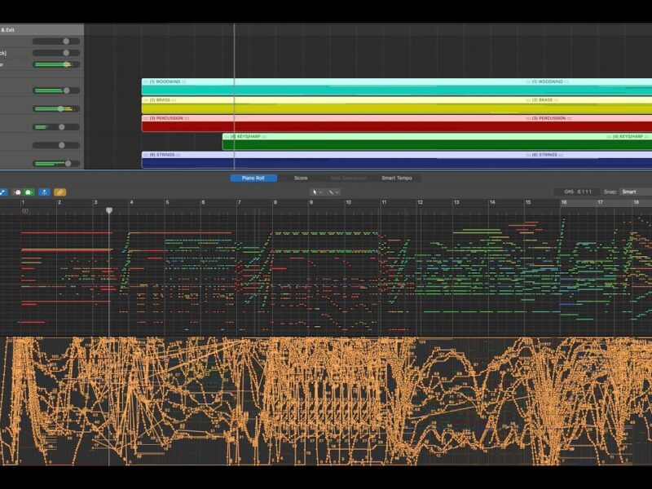This screenshot has width=652, height=489.
Task: Open the command-click Pencil tool menu
Action: click(333, 192)
